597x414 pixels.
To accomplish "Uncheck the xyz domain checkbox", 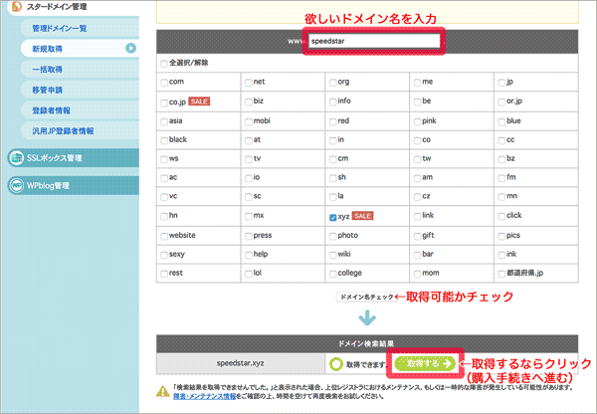I will [x=332, y=217].
